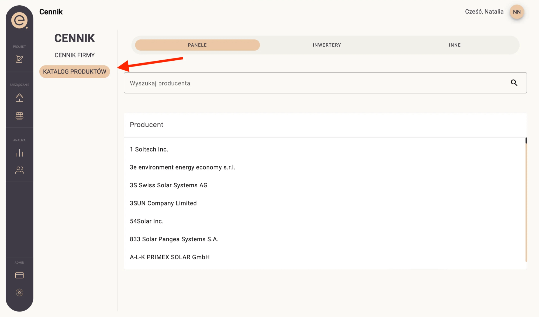Select the analytics bar chart icon
This screenshot has height=317, width=539.
click(20, 153)
